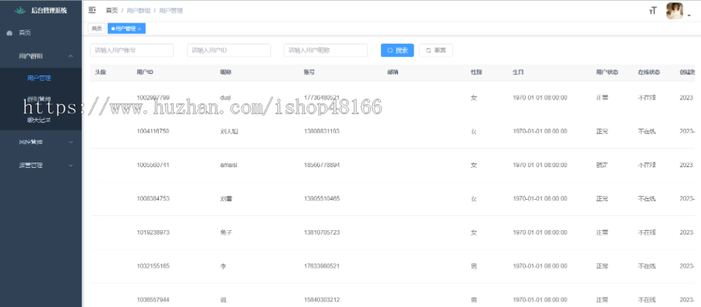Click the 用户状态 column header
Viewport: 701px width, 307px height.
click(x=607, y=72)
